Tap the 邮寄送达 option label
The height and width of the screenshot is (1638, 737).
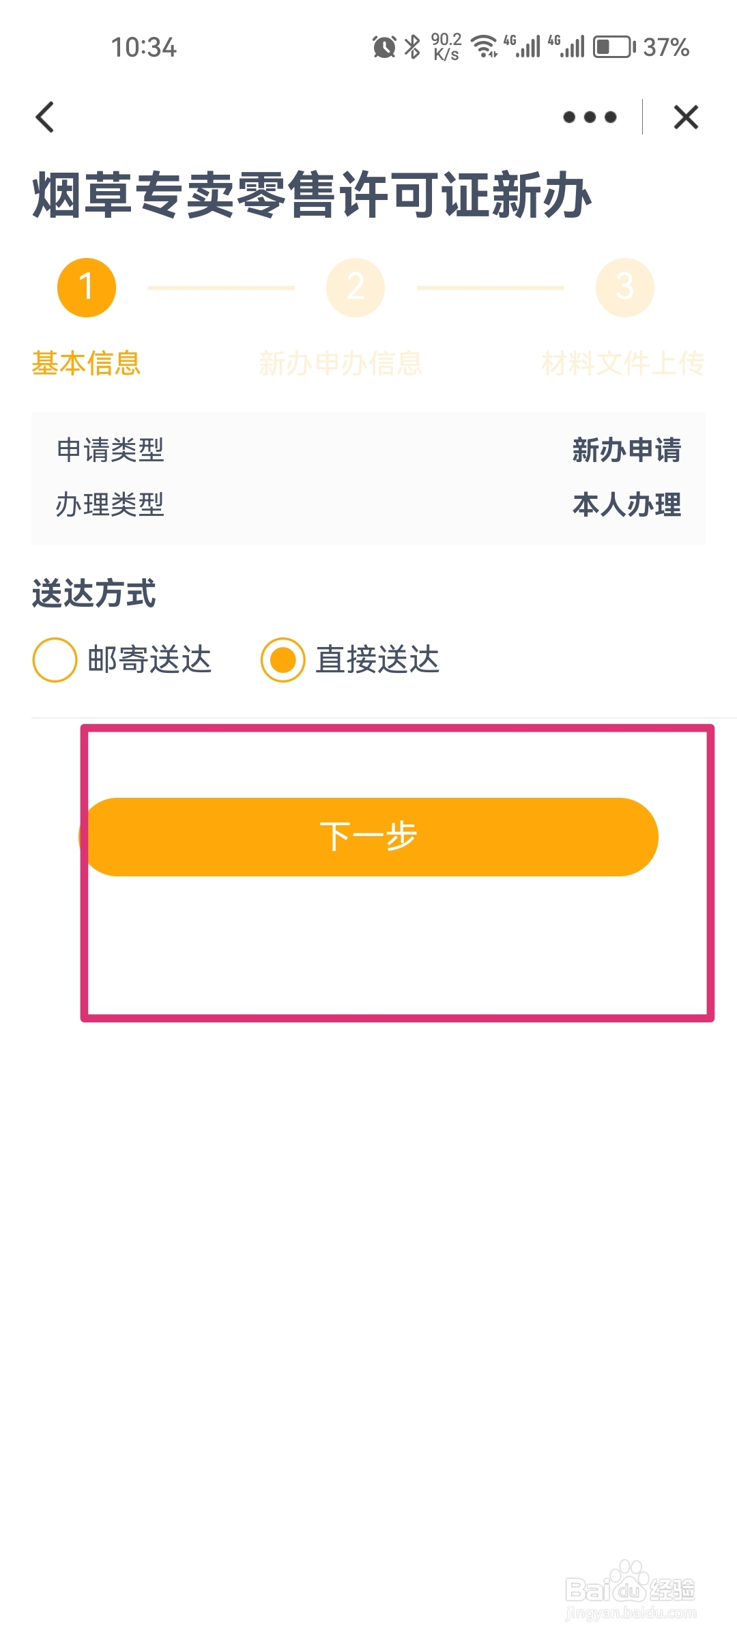149,660
